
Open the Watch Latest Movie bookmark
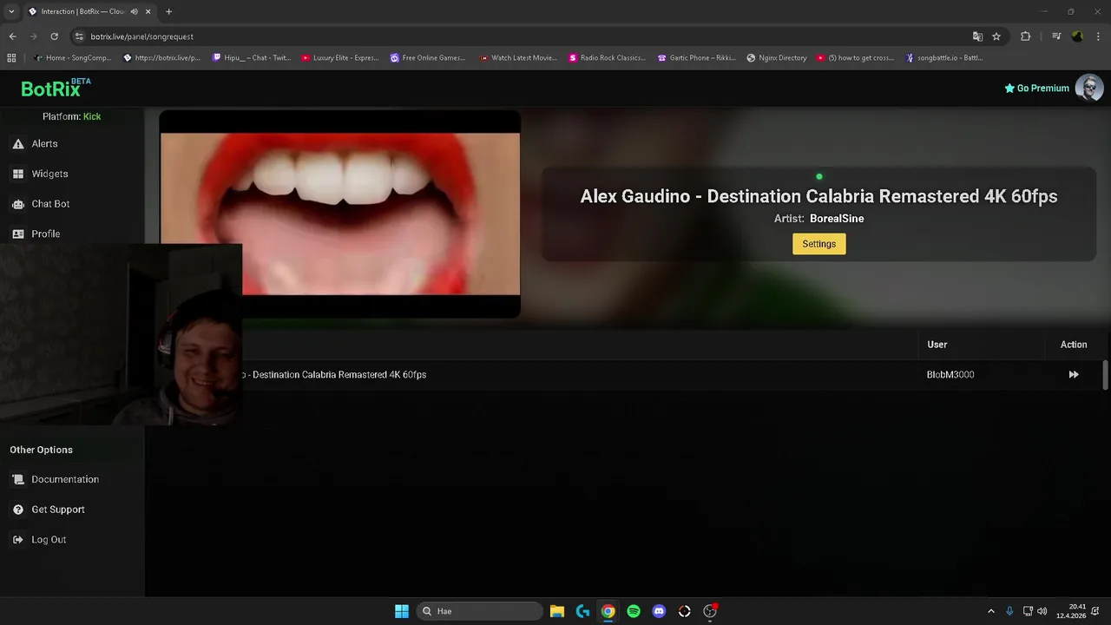[x=518, y=58]
